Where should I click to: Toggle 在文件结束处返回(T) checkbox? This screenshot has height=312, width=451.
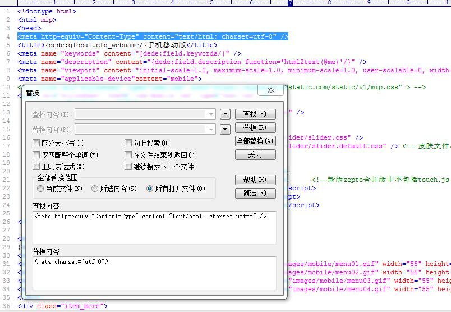point(128,155)
